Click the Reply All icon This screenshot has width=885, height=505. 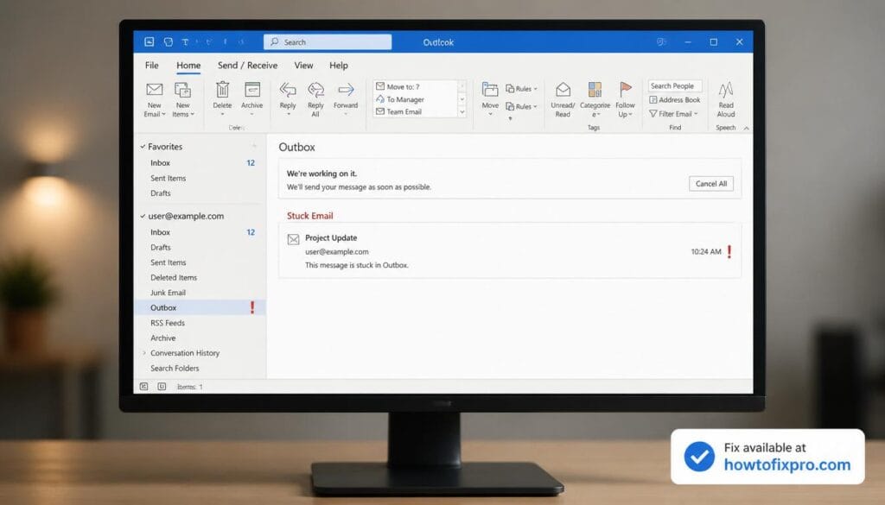(x=315, y=90)
